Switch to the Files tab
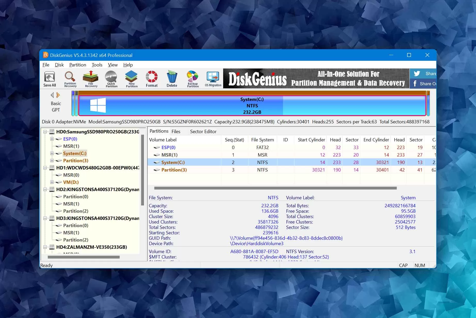The width and height of the screenshot is (476, 318). pos(176,132)
